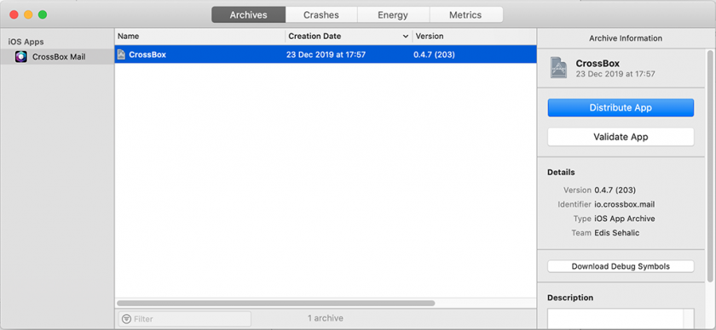Viewport: 716px width, 330px height.
Task: Click the CrossBox Mail app icon
Action: 21,57
